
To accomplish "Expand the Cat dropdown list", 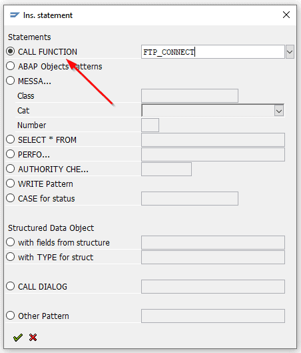I will click(279, 111).
